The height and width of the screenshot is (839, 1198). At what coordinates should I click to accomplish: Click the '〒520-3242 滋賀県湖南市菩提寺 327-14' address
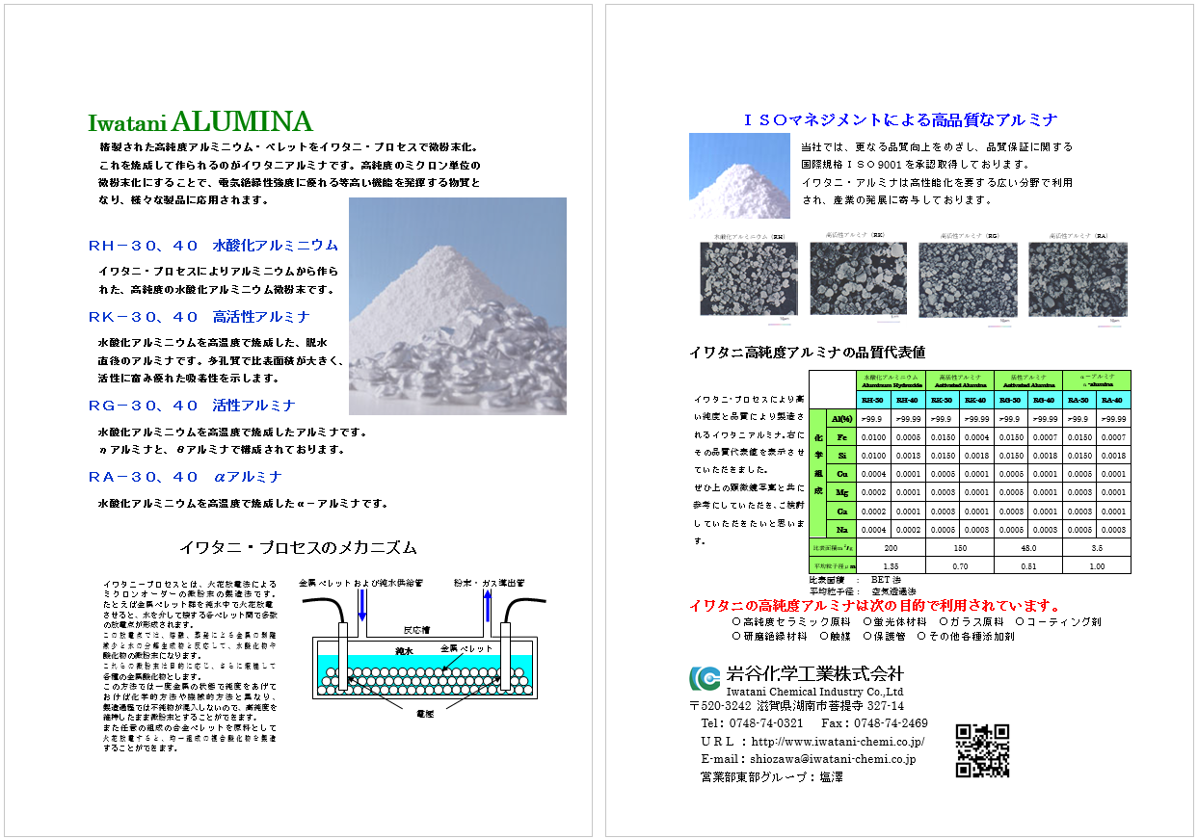(797, 706)
